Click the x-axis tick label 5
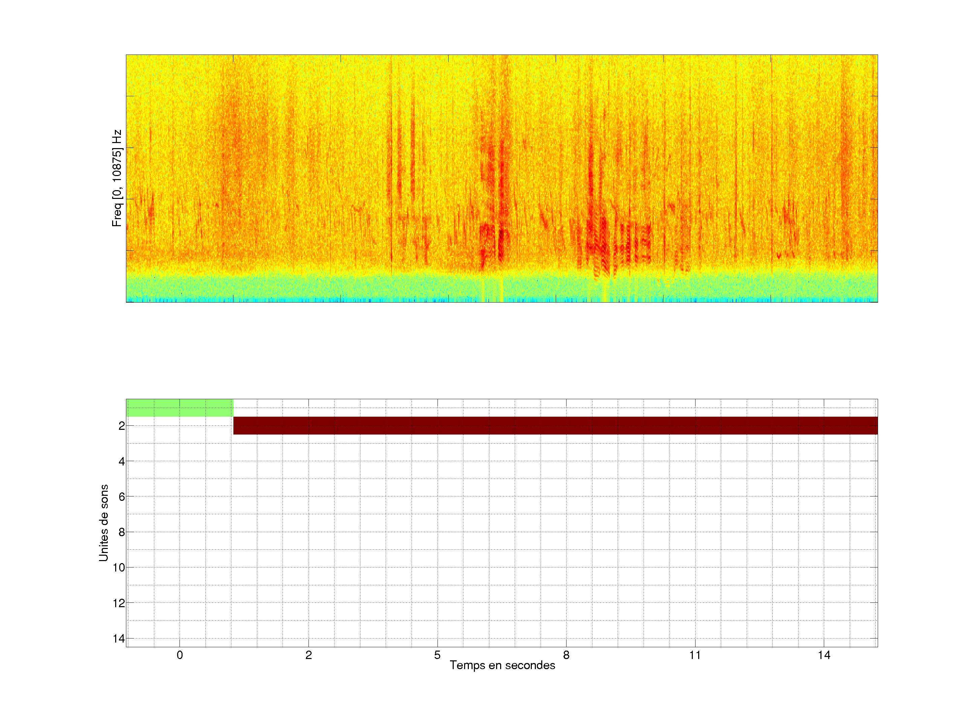 437,655
